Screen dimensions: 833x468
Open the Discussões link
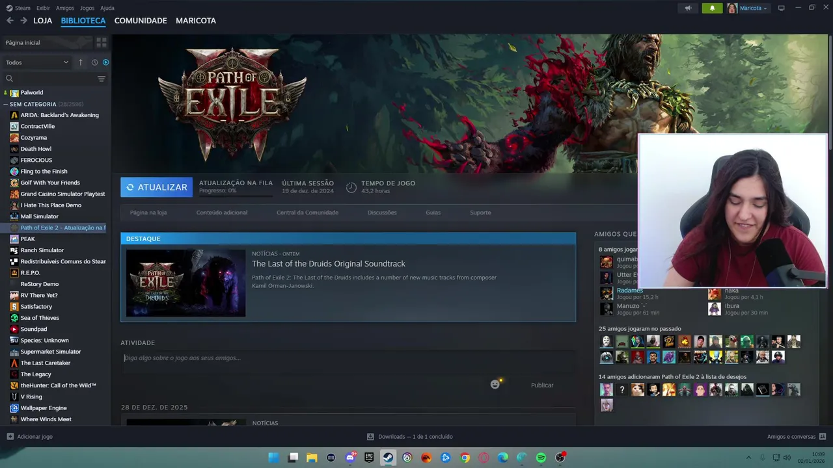(382, 213)
